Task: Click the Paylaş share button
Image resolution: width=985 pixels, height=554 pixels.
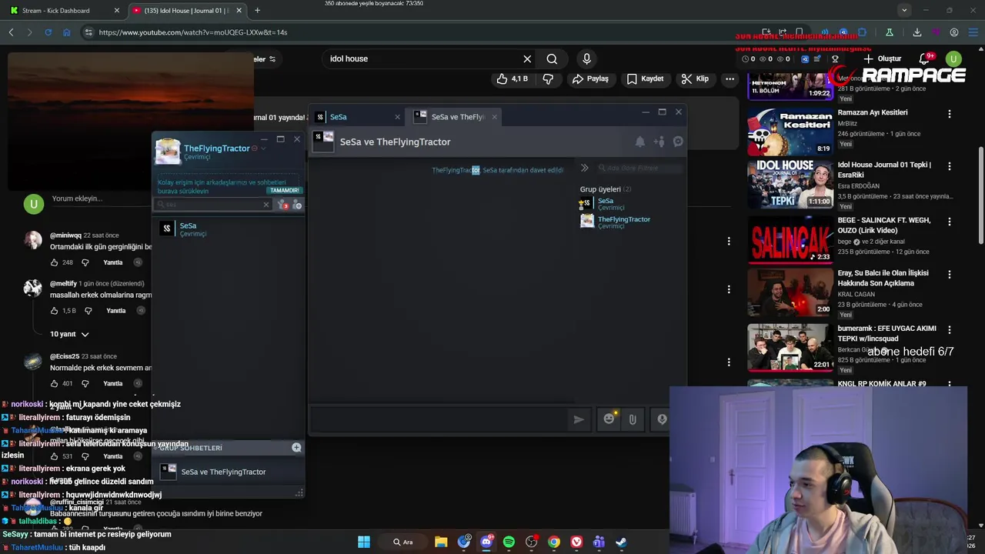Action: coord(590,78)
